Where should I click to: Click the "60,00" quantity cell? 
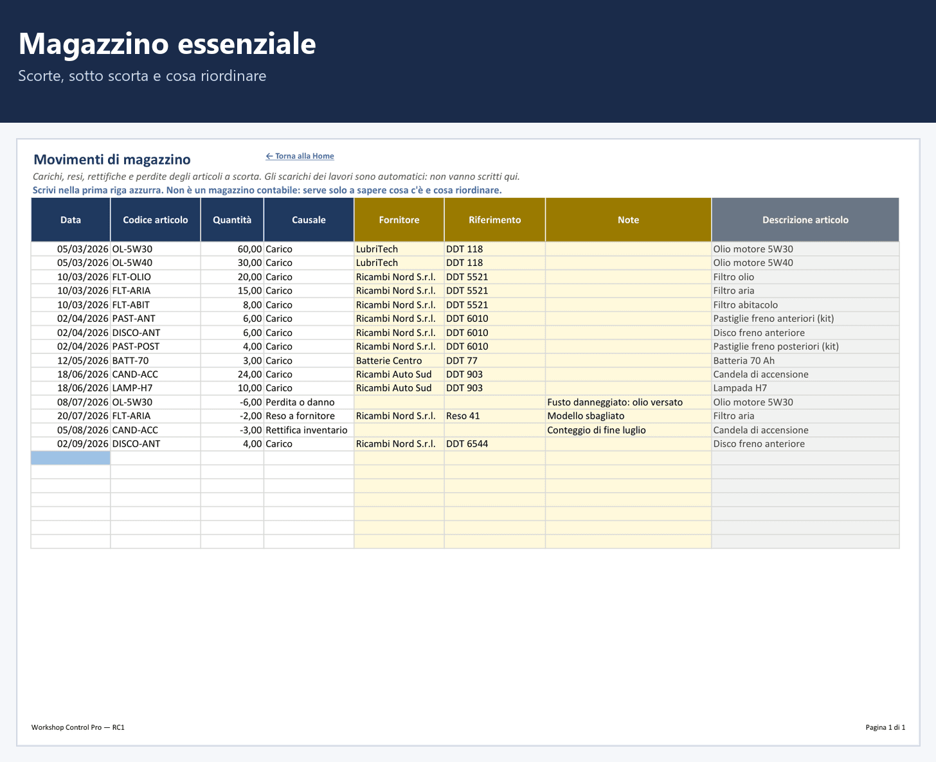(x=232, y=249)
